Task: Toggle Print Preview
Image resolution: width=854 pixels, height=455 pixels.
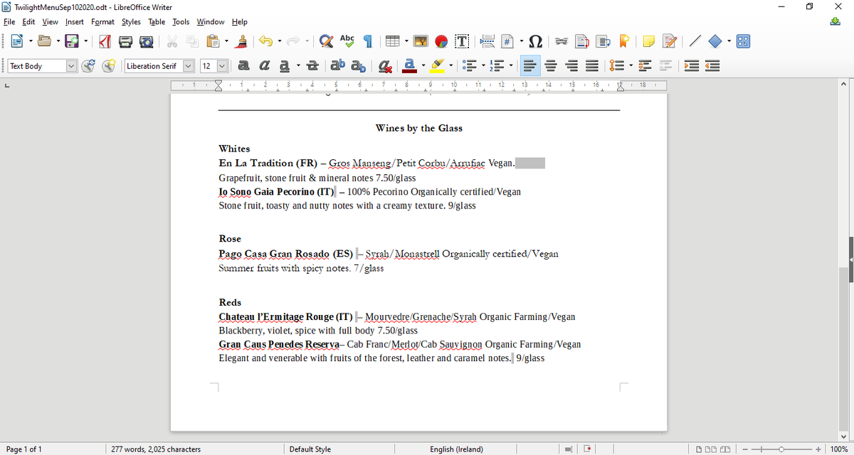Action: coord(146,42)
